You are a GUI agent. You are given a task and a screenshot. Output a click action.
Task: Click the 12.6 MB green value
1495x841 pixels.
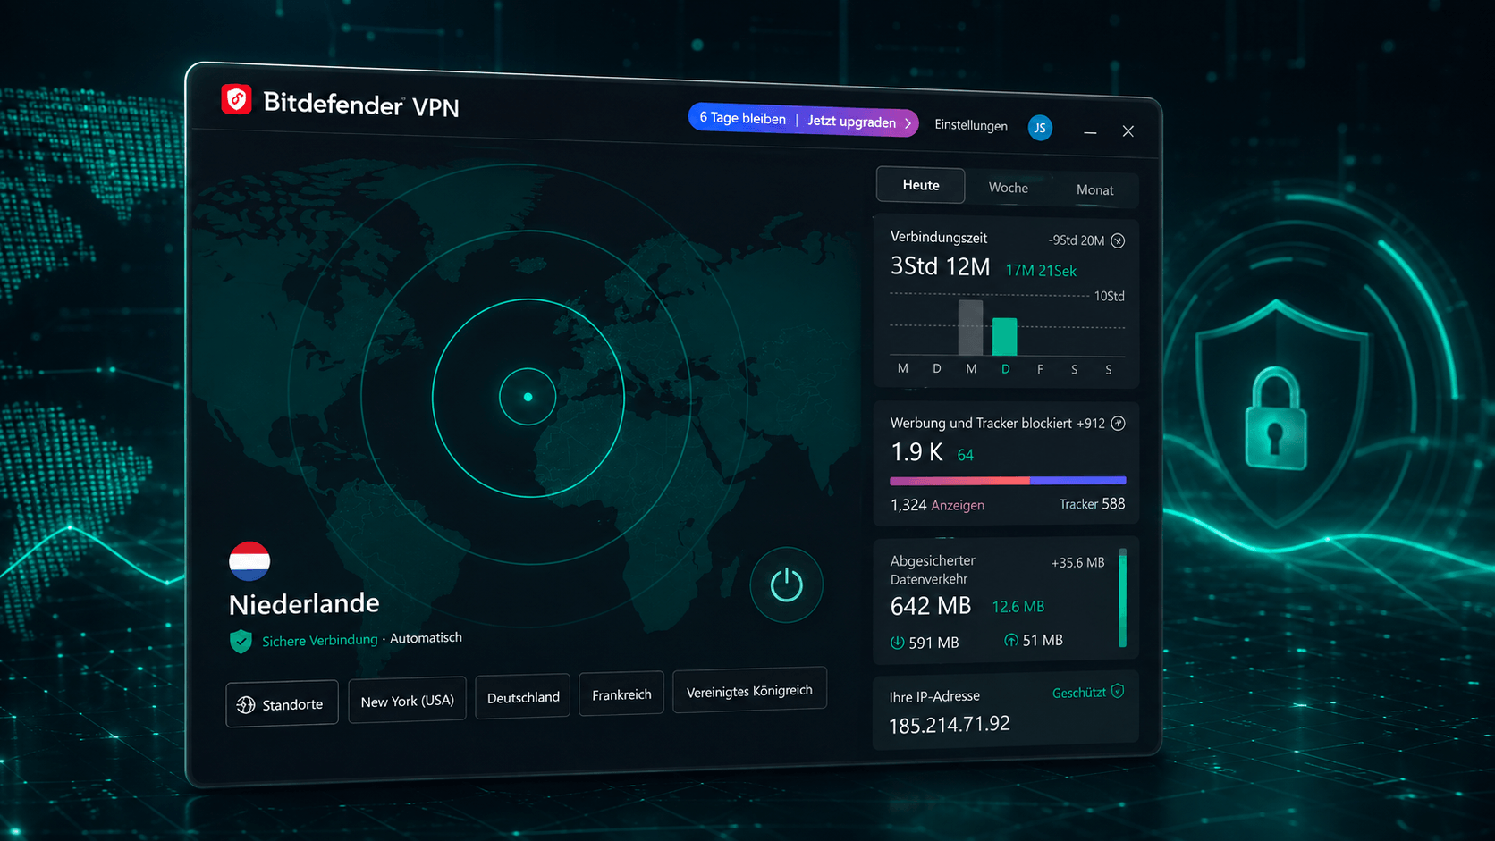pyautogui.click(x=1018, y=606)
